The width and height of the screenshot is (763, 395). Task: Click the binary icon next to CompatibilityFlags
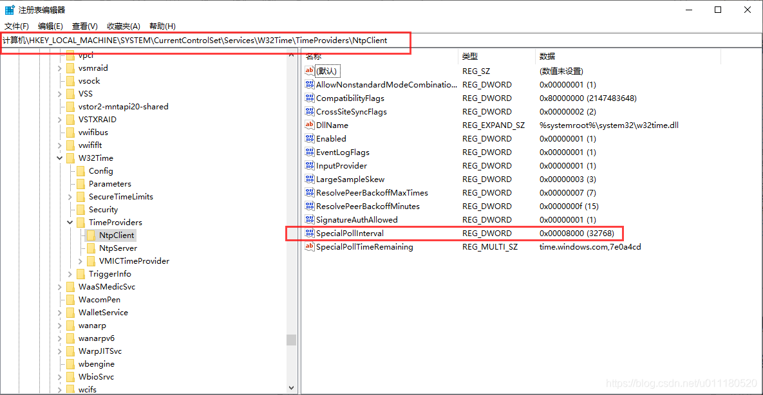click(x=310, y=98)
